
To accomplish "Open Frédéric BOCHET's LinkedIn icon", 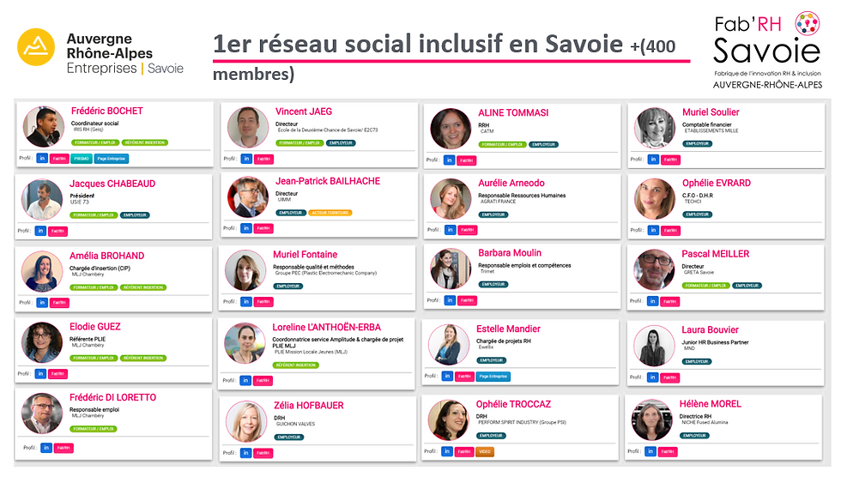I will [x=42, y=159].
